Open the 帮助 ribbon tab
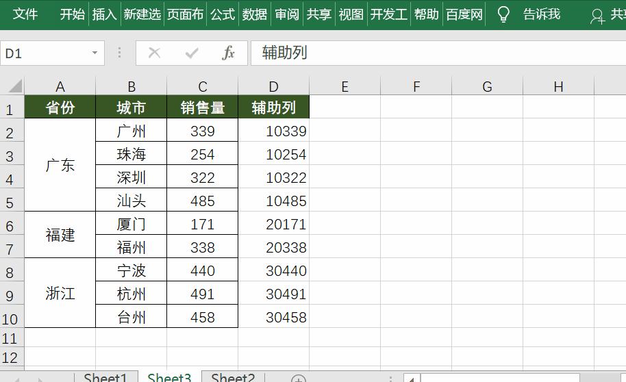The width and height of the screenshot is (626, 382). [x=426, y=14]
